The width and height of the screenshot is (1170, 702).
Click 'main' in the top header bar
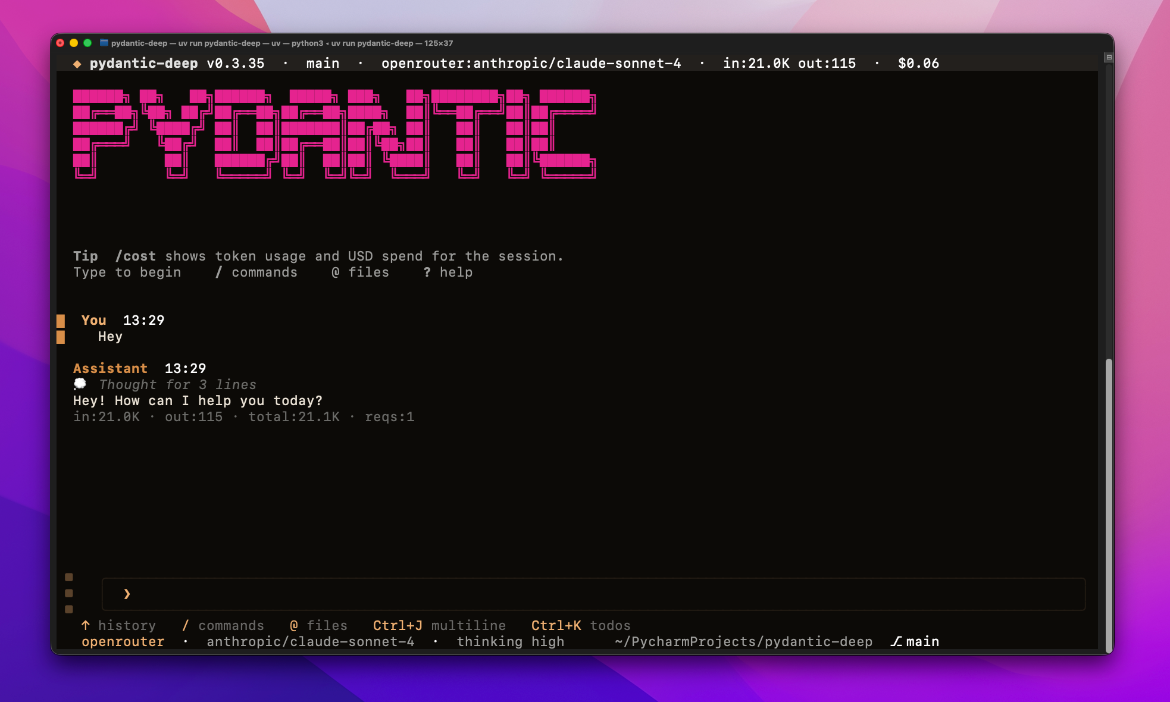pos(323,63)
